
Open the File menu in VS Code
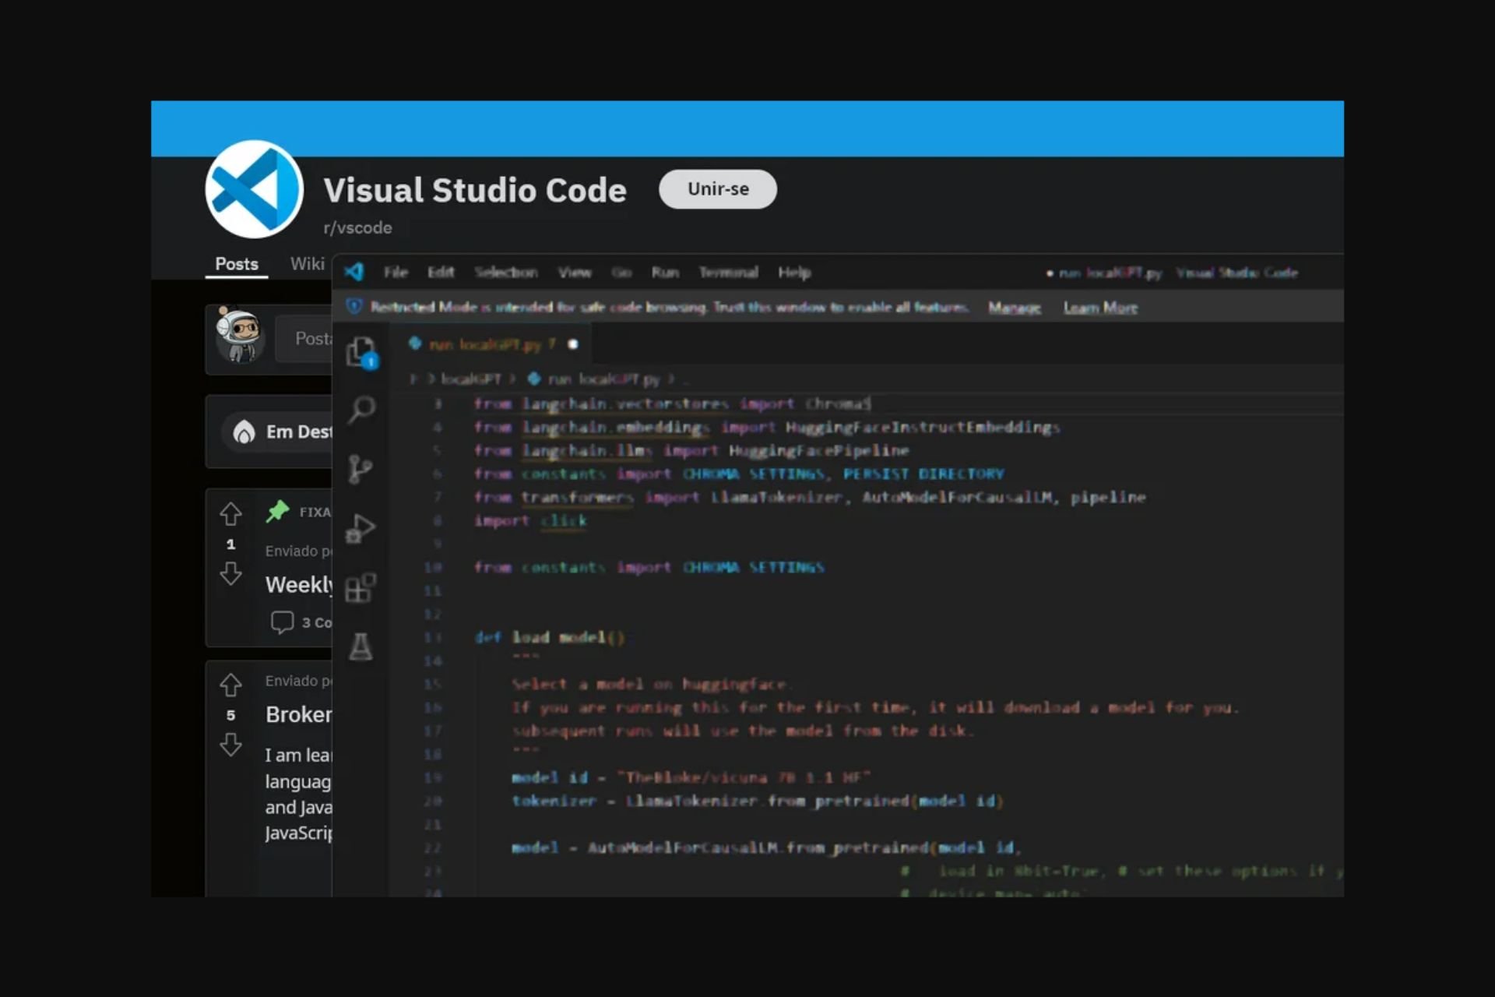coord(396,272)
